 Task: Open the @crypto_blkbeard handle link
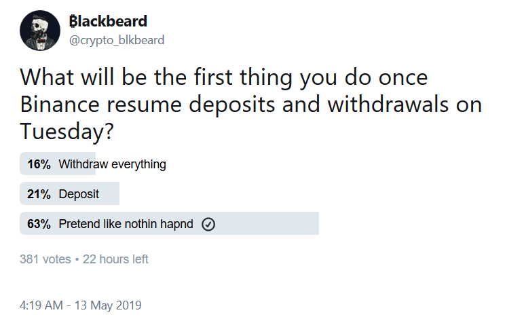click(x=117, y=40)
